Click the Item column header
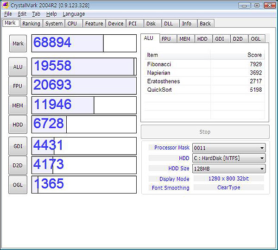This screenshot has height=250, width=278. tap(177, 55)
